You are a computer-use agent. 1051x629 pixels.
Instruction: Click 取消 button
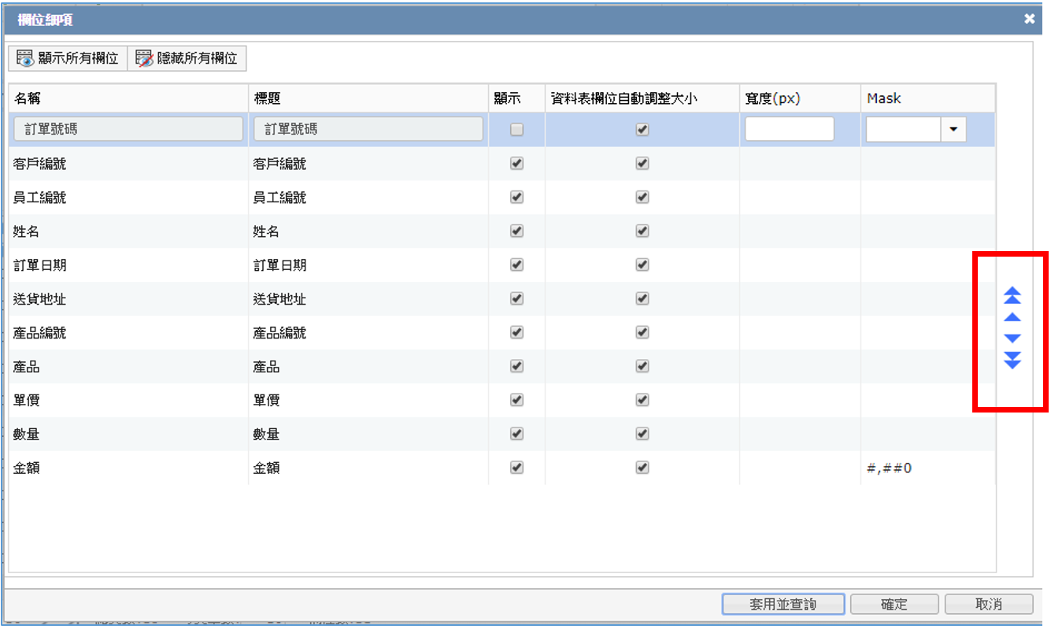[989, 604]
